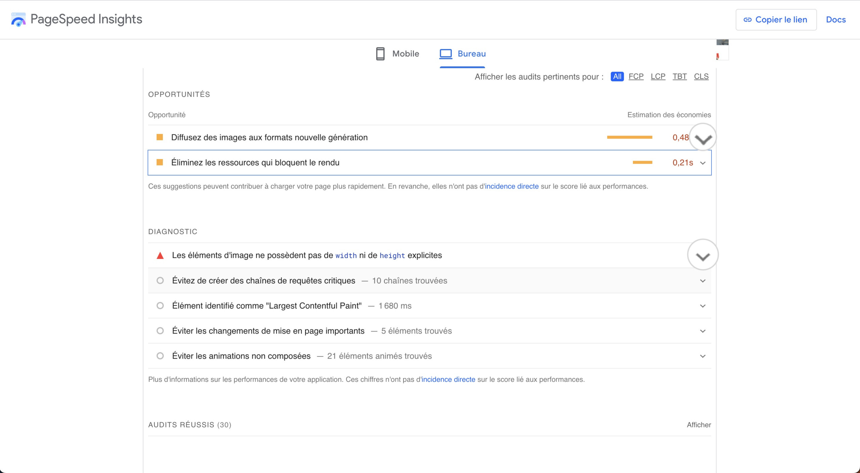Viewport: 860px width, 473px height.
Task: Click the Copier le lien button
Action: 776,20
